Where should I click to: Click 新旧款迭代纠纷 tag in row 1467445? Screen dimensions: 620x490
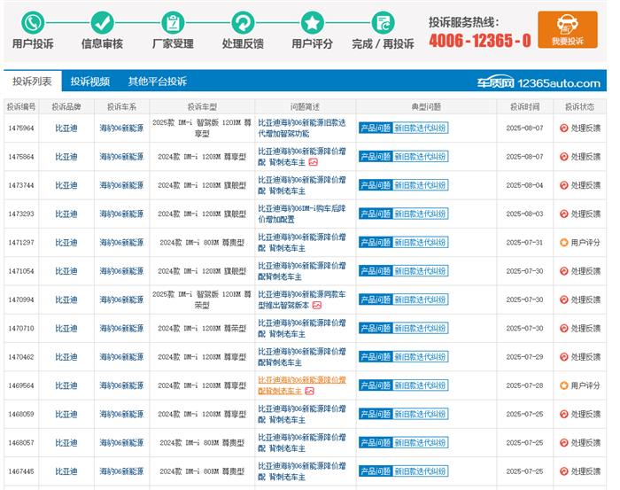(x=421, y=471)
